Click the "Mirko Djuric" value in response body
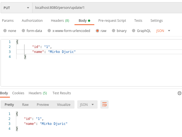Viewport: 182px width, 137px height. (54, 123)
